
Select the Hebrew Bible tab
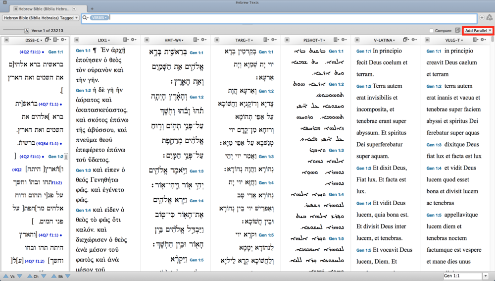coord(45,9)
